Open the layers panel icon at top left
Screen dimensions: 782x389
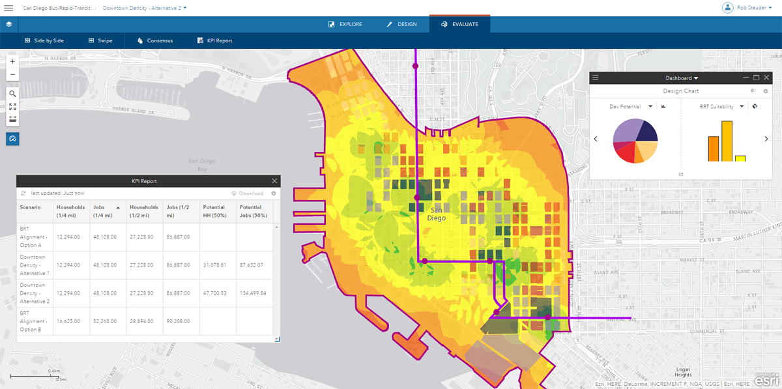(8, 23)
